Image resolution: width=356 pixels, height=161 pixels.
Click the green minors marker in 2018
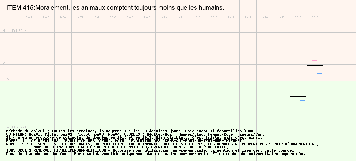(293, 99)
